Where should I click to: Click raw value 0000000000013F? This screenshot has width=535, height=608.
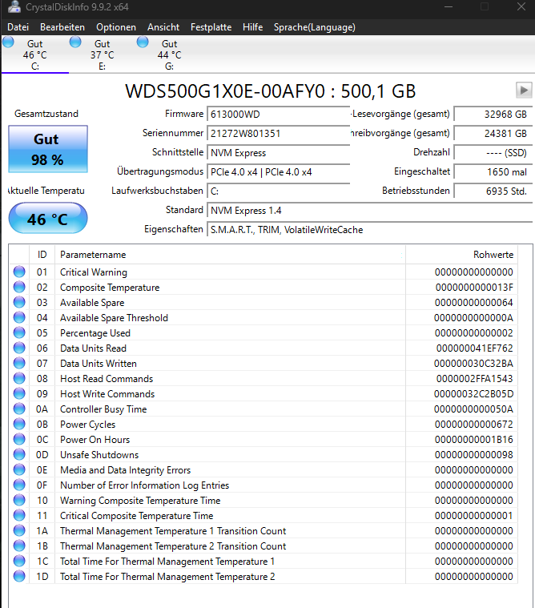[474, 288]
